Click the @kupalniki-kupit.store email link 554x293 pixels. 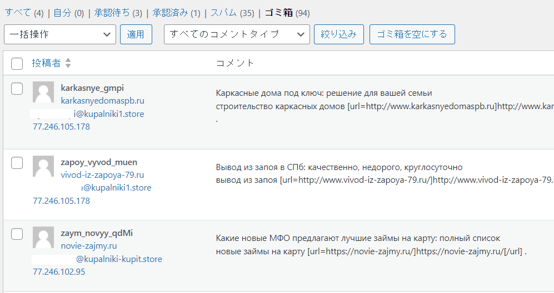pos(119,259)
